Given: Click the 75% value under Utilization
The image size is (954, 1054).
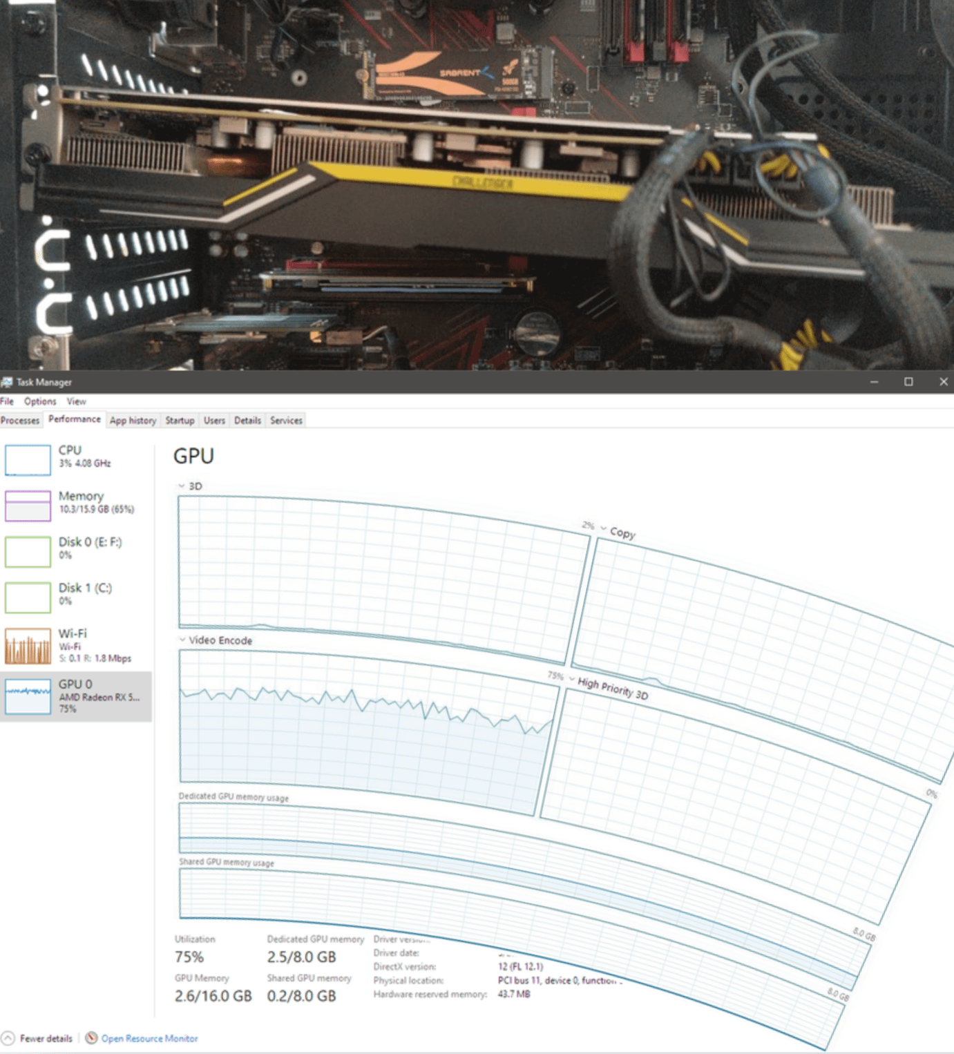Looking at the screenshot, I should point(189,957).
